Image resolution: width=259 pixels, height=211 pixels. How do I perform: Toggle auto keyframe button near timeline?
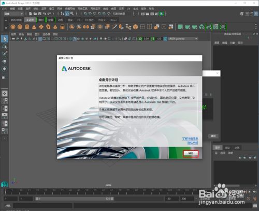pos(249,199)
